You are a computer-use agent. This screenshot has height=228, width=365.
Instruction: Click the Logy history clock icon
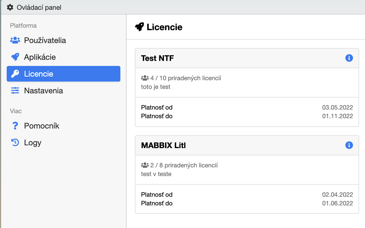point(15,142)
